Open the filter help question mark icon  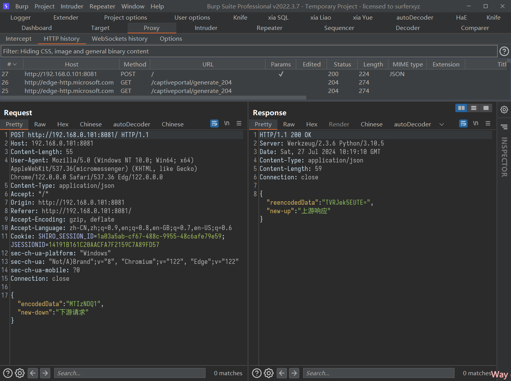click(x=504, y=51)
